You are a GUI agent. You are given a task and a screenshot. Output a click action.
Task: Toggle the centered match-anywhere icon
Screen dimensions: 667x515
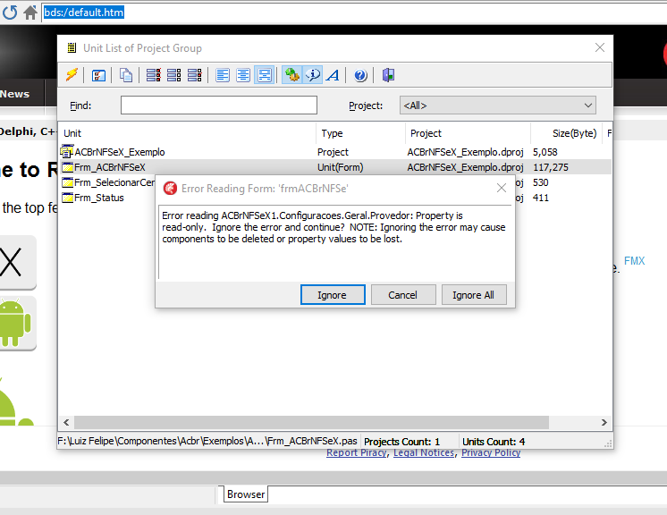[x=243, y=75]
